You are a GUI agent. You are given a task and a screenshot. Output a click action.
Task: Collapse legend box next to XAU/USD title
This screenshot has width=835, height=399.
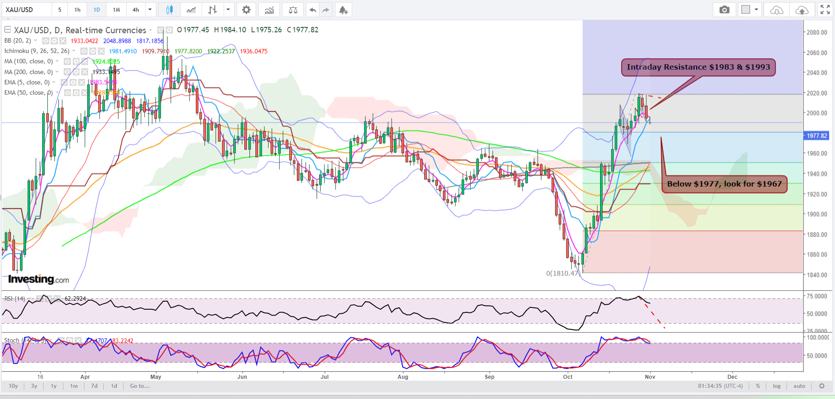8,30
